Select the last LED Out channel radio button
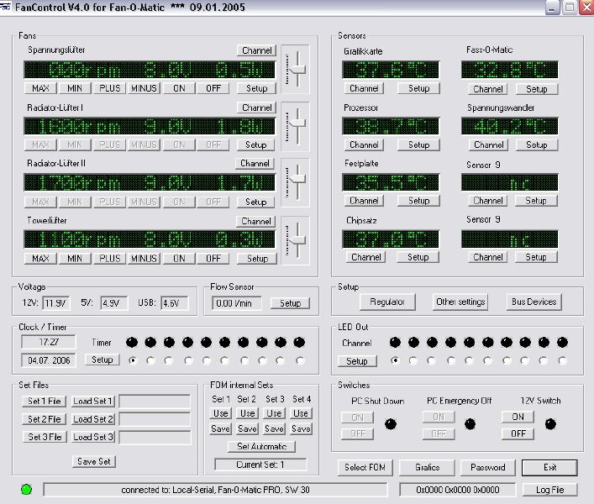The width and height of the screenshot is (594, 504). (563, 360)
